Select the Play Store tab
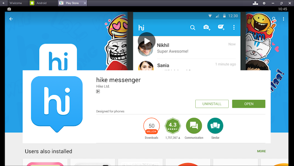Image resolution: width=294 pixels, height=166 pixels. (x=72, y=3)
